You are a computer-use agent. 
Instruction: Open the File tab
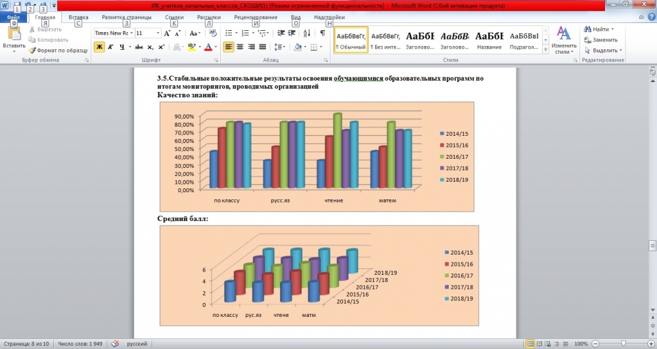point(13,17)
